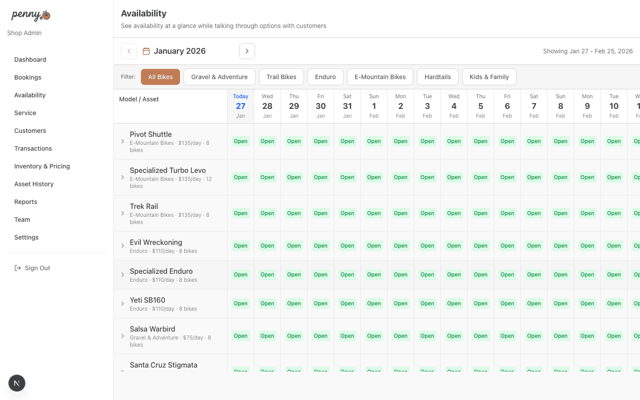Open the Bookings section
This screenshot has height=400, width=640.
(x=28, y=77)
